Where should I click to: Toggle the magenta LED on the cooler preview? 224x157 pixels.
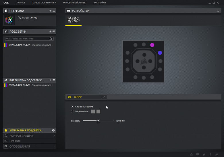pos(152,45)
